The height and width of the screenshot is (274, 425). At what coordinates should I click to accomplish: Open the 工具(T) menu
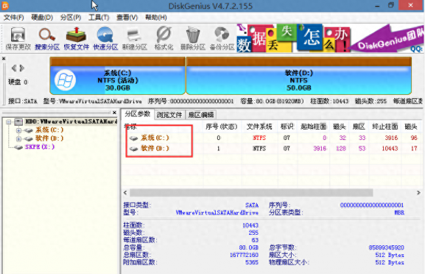99,18
